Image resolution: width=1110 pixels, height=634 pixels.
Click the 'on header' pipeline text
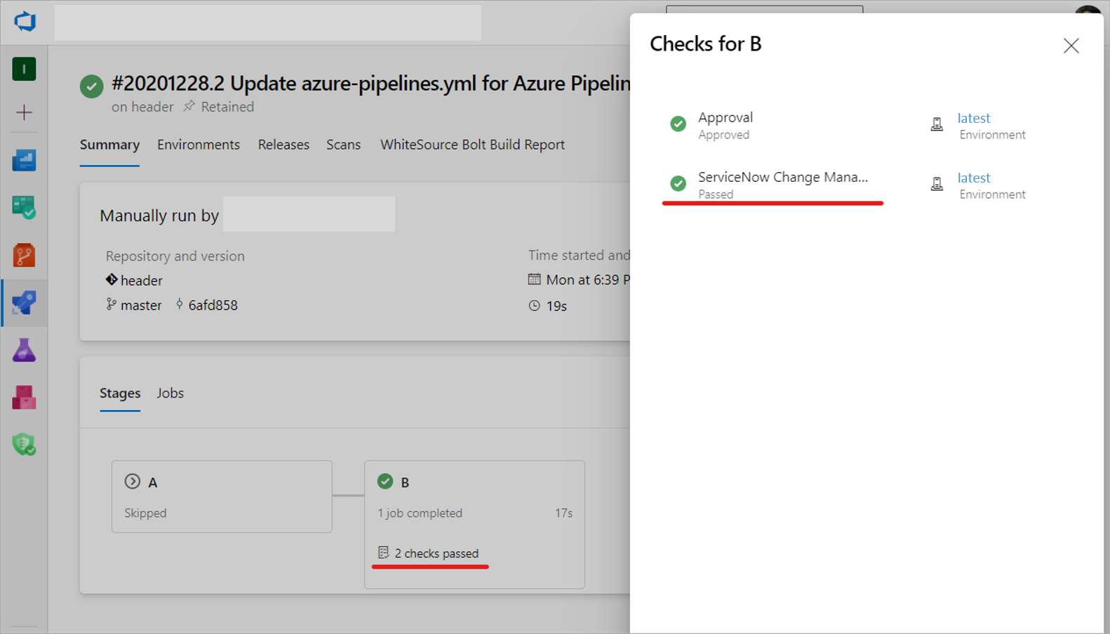point(142,107)
